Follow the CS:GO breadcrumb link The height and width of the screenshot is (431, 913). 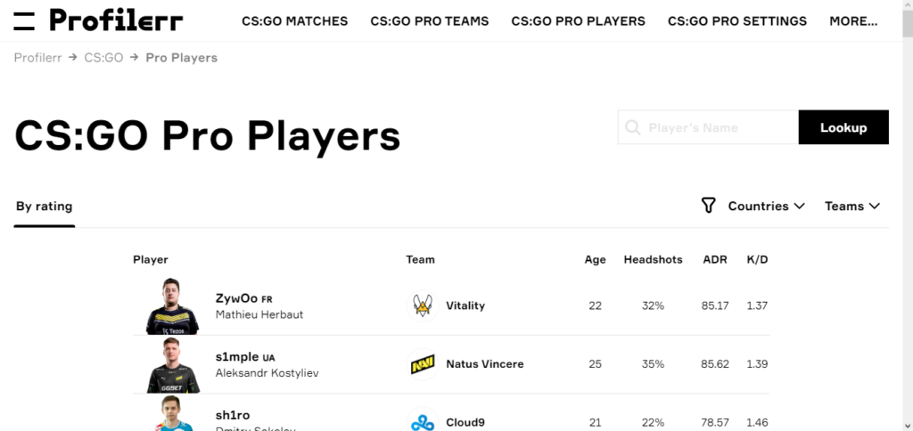click(x=103, y=58)
